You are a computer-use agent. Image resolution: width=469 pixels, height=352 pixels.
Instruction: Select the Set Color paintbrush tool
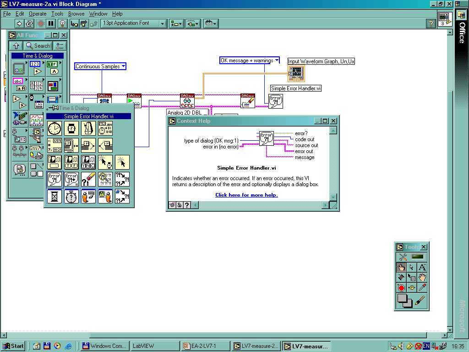420,300
